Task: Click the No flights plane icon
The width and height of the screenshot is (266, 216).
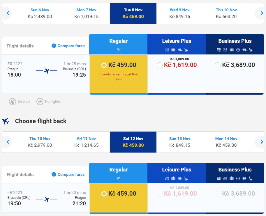Action: [x=40, y=102]
